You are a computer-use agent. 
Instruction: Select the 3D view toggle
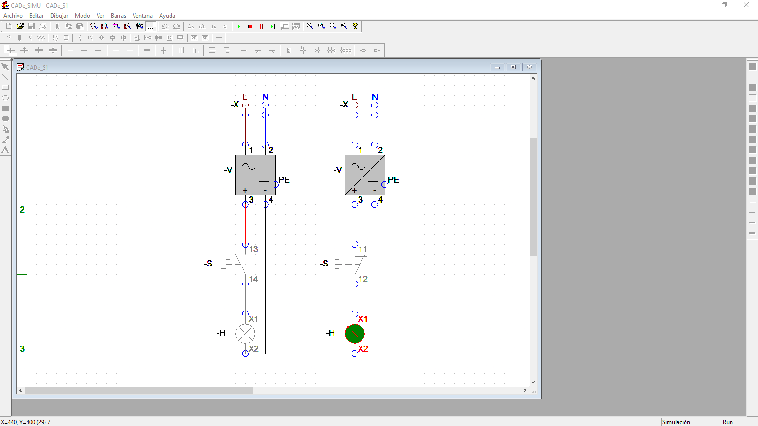click(x=205, y=37)
